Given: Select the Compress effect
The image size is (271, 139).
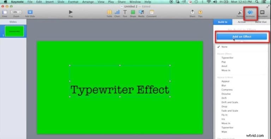Looking at the screenshot, I should point(227,90).
